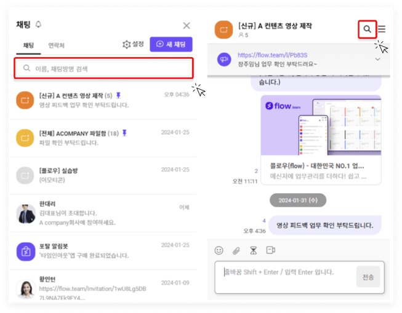Click the chat search magnifier icon
The width and height of the screenshot is (402, 313).
point(367,29)
